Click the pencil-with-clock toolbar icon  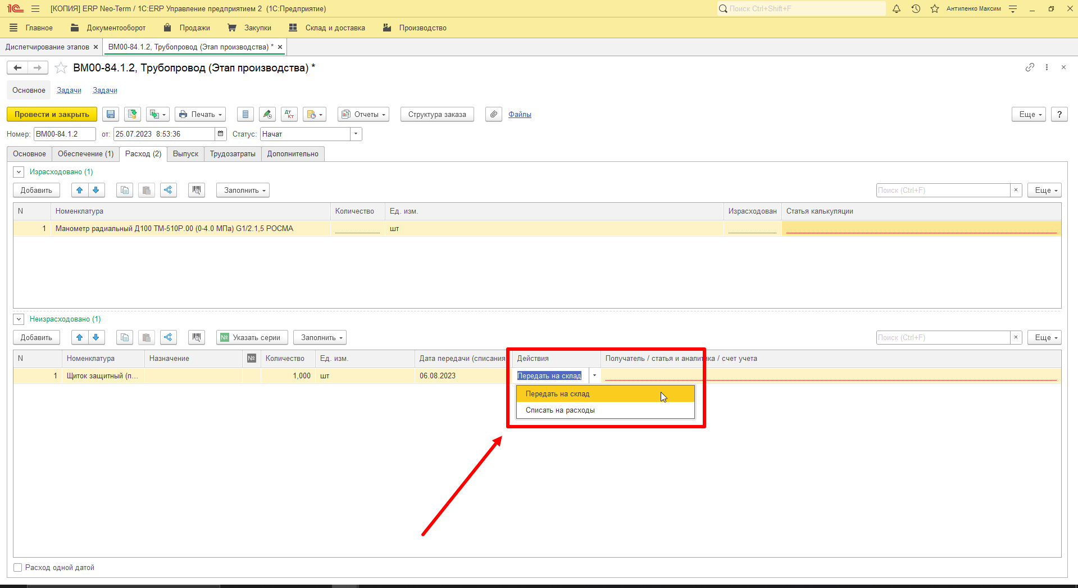tap(267, 115)
